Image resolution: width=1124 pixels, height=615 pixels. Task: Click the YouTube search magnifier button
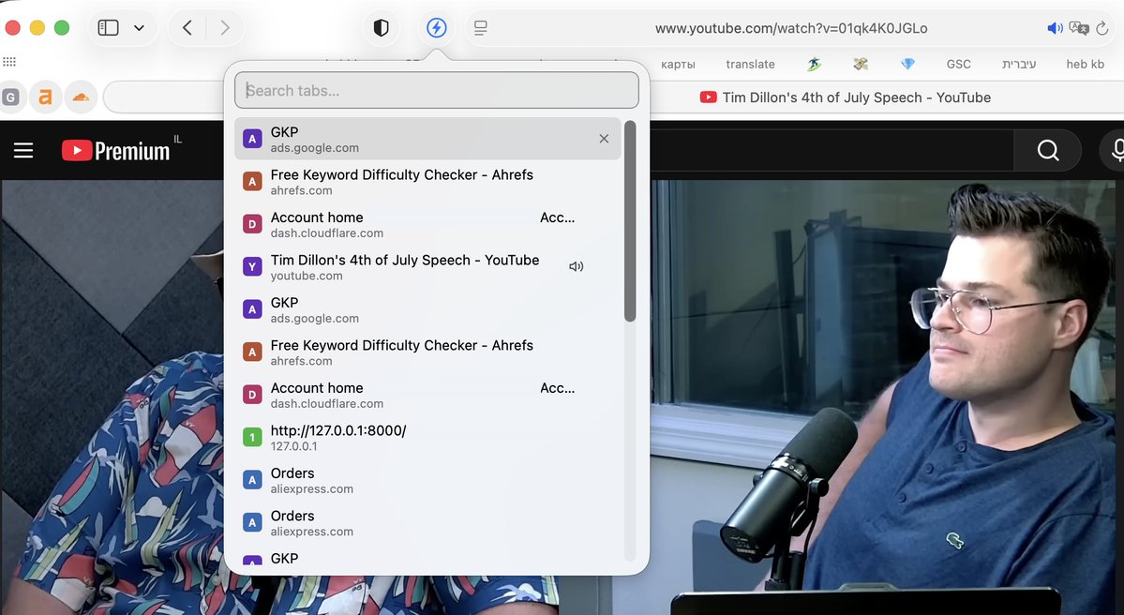[1047, 151]
